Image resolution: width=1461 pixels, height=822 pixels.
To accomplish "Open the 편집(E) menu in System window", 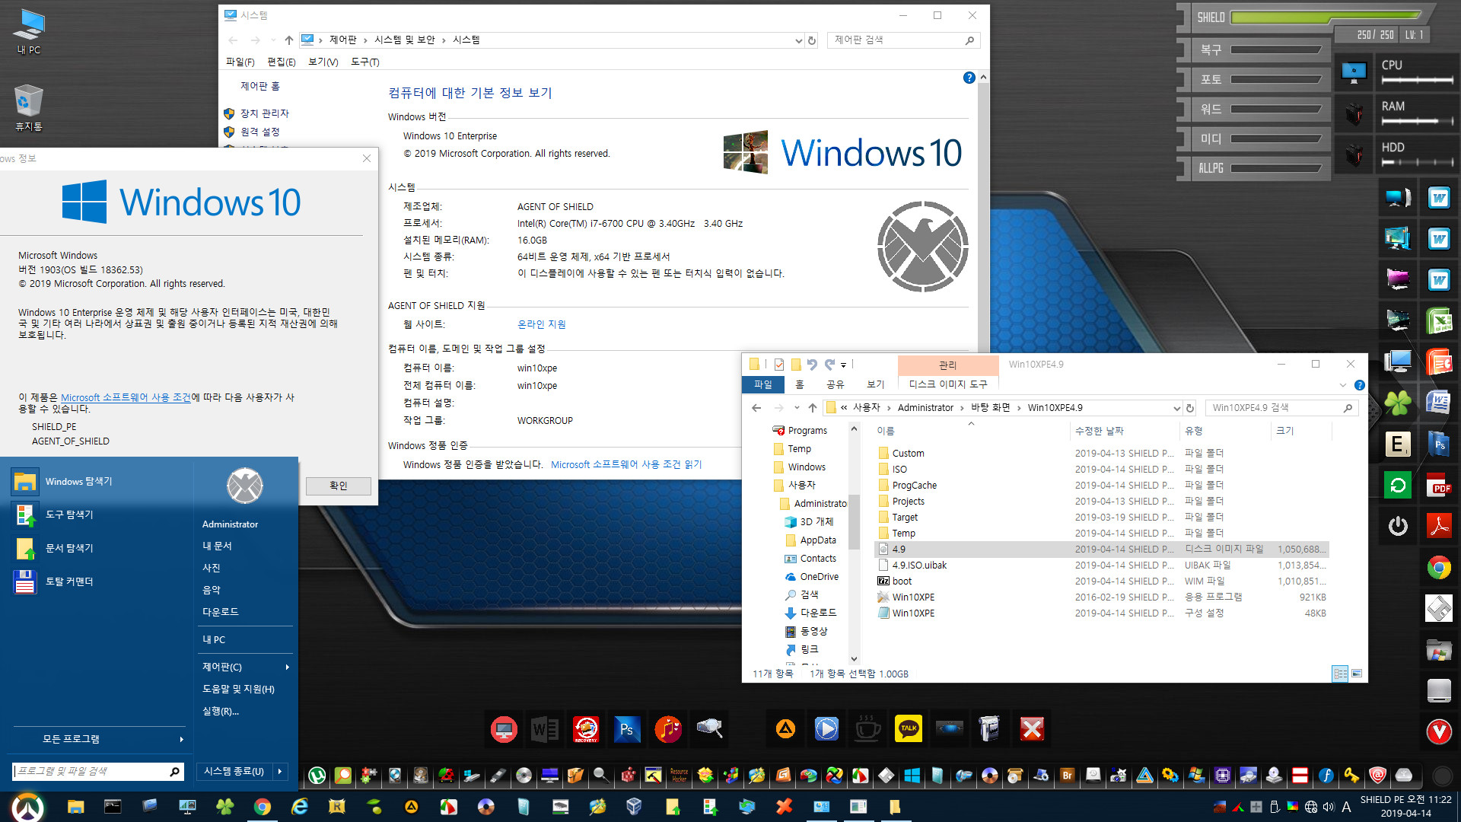I will 281,62.
